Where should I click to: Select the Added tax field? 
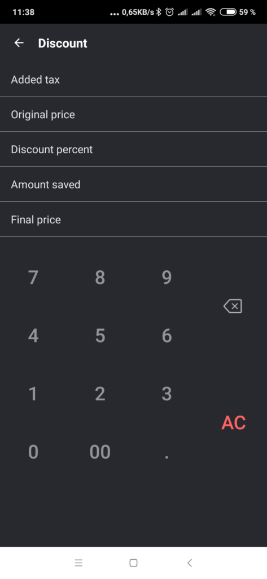pyautogui.click(x=133, y=79)
